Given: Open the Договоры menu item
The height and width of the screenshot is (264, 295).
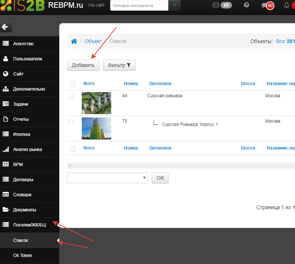Looking at the screenshot, I should pos(29,179).
